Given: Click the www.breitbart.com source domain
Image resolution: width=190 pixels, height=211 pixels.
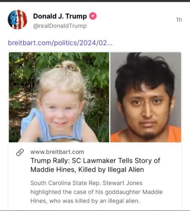Looking at the screenshot, I should coord(57,152).
